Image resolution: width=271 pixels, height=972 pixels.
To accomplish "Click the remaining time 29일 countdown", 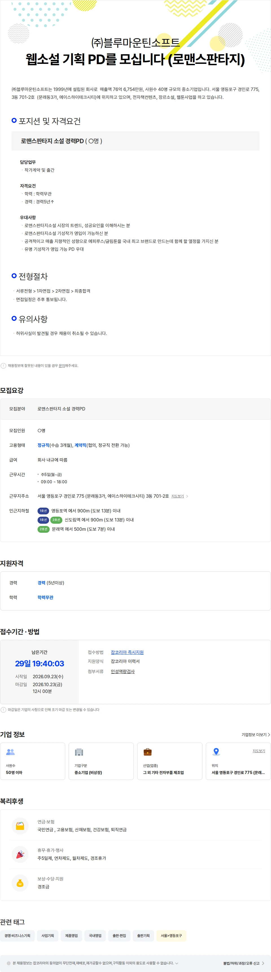I will pyautogui.click(x=40, y=663).
